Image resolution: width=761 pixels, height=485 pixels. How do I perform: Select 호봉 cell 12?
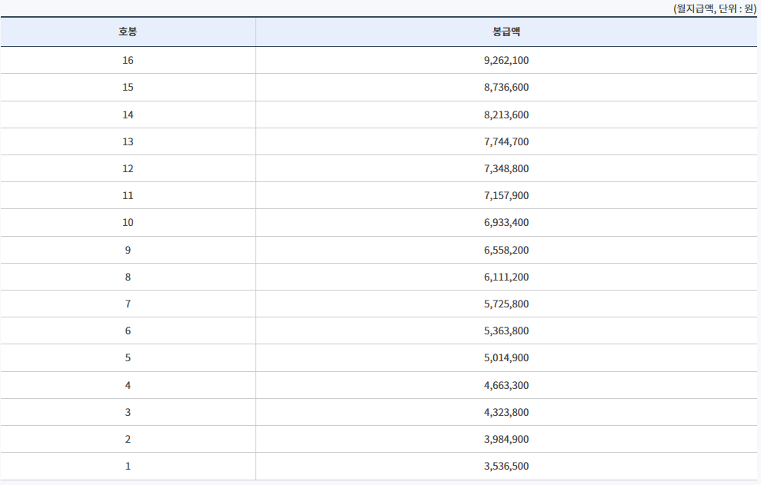pos(128,169)
